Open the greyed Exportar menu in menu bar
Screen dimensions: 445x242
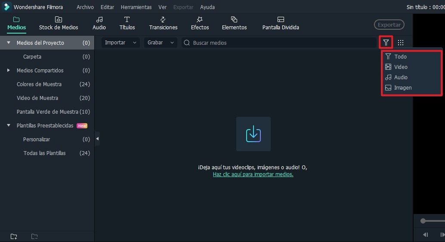pos(183,7)
